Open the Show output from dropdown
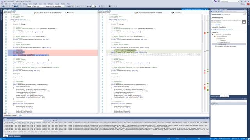 [29, 121]
